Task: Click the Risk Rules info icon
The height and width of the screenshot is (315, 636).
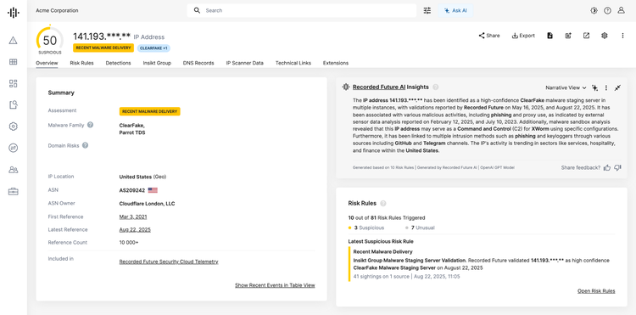Action: [383, 204]
